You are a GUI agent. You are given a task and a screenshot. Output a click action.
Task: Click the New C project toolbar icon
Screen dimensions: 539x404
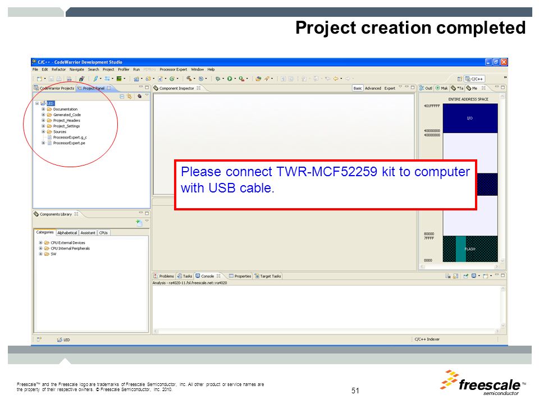click(136, 79)
